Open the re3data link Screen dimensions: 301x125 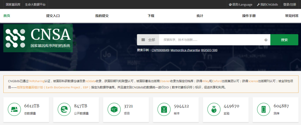point(90,81)
